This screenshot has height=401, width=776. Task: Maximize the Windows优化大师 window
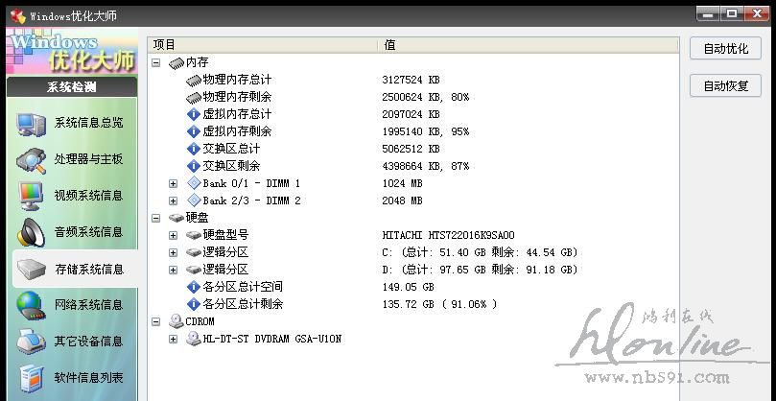(x=732, y=13)
